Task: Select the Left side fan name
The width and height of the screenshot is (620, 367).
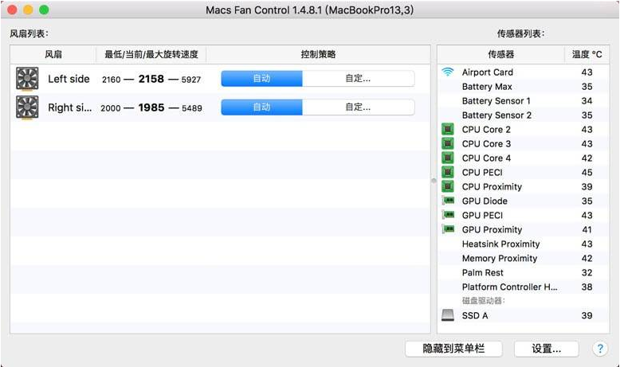Action: 69,79
